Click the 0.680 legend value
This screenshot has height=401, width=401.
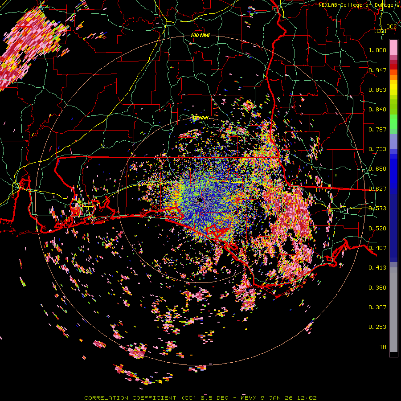(x=377, y=169)
